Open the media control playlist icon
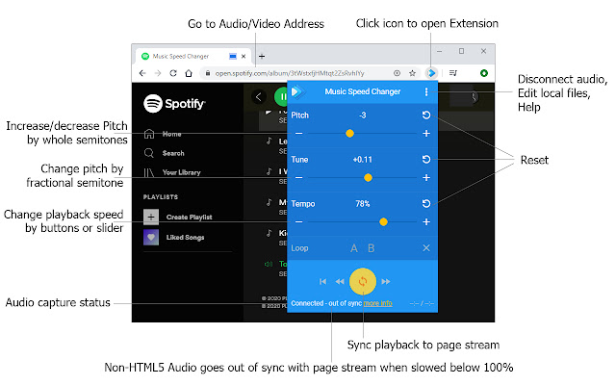The width and height of the screenshot is (616, 385). click(x=453, y=73)
